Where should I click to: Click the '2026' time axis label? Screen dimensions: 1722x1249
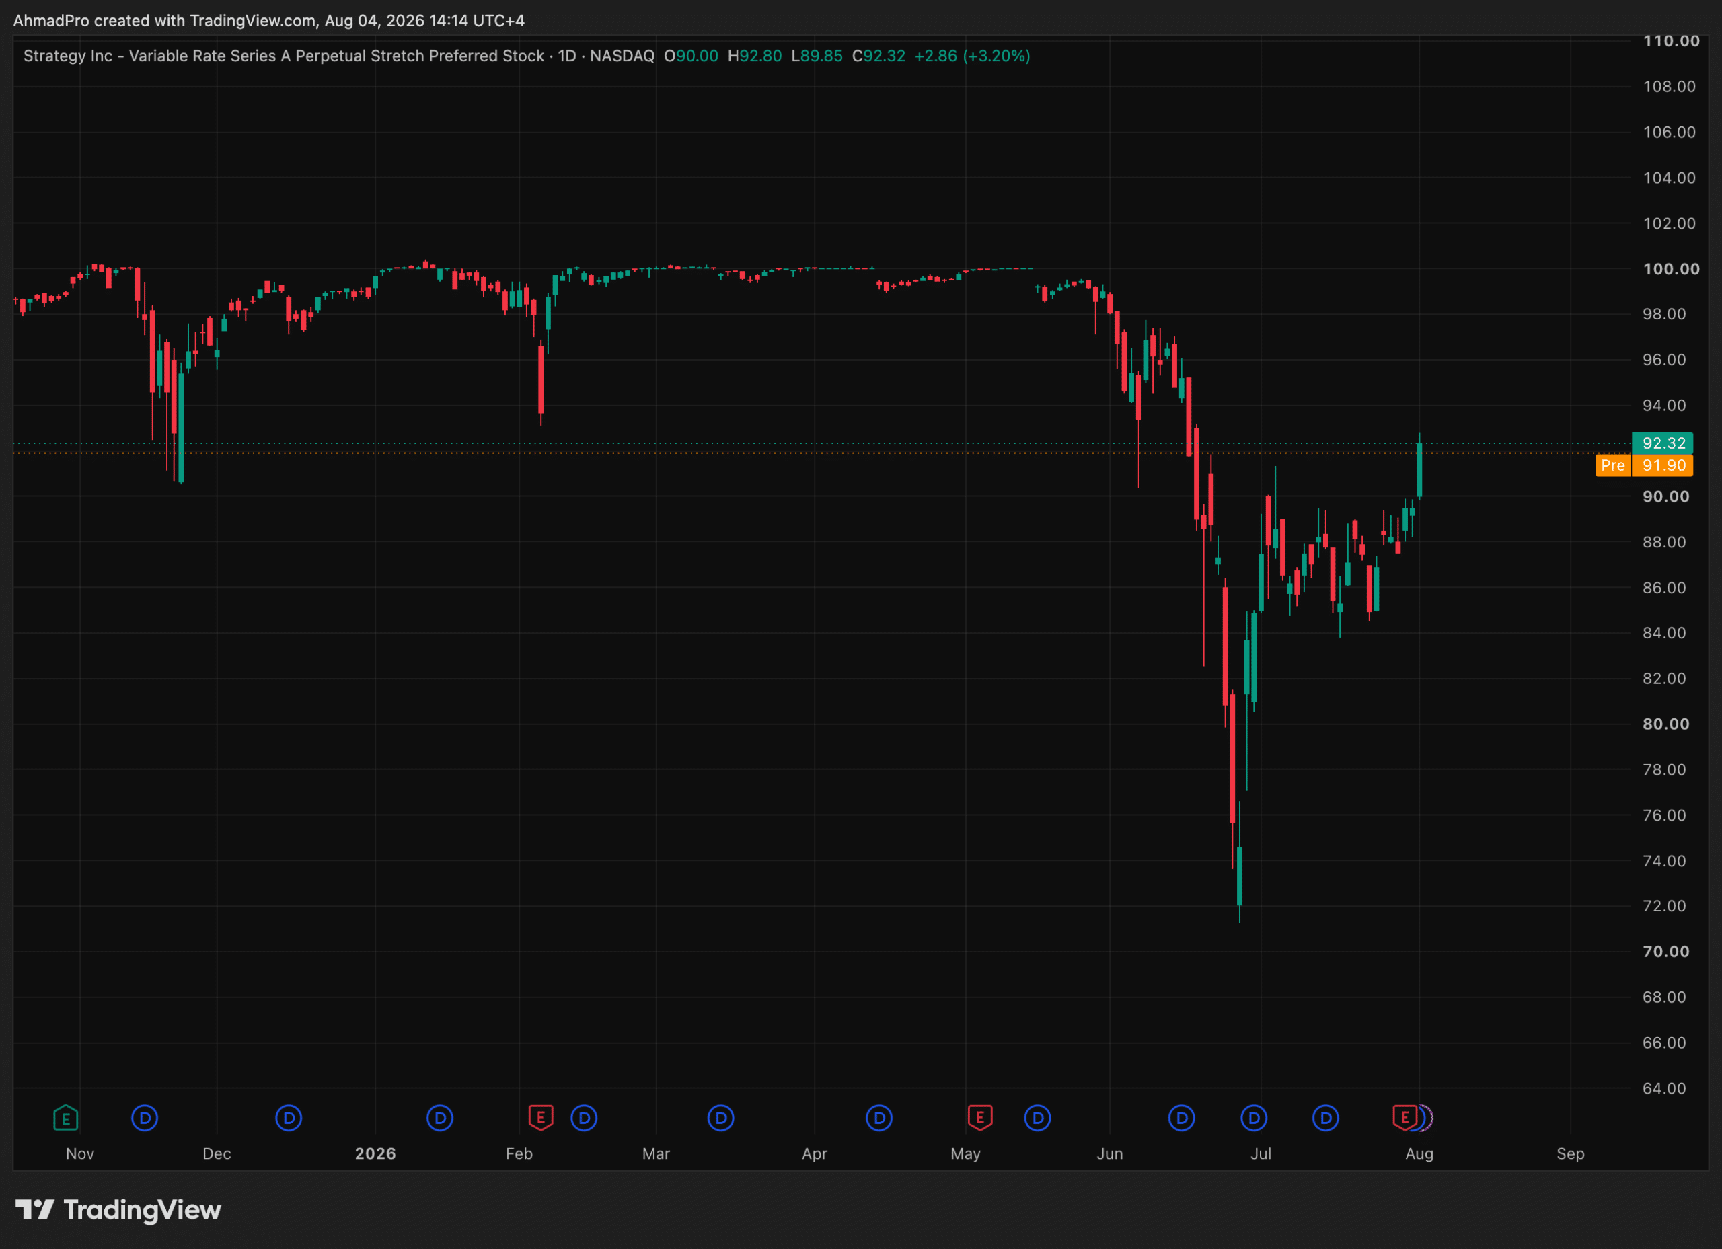click(x=375, y=1154)
